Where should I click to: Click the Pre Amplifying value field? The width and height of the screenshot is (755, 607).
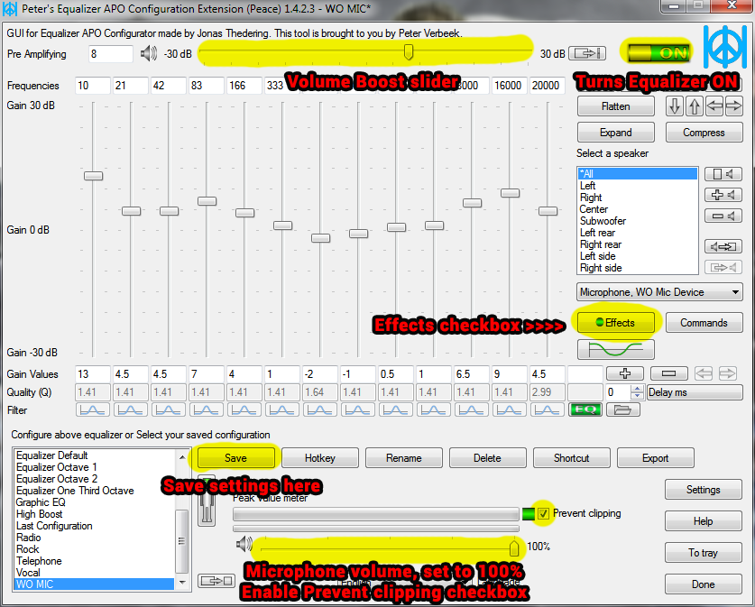point(111,54)
